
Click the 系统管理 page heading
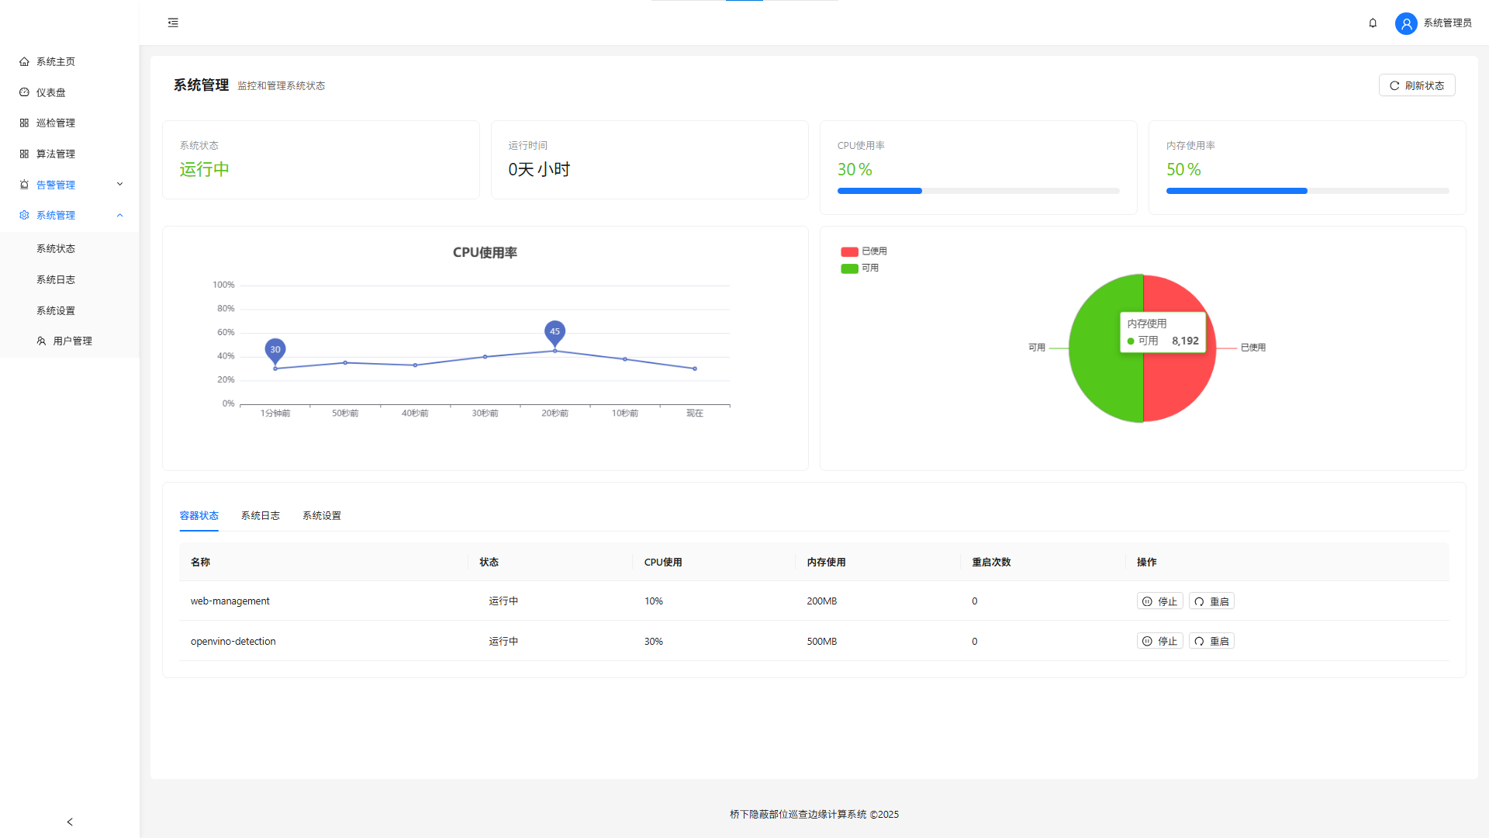[201, 85]
